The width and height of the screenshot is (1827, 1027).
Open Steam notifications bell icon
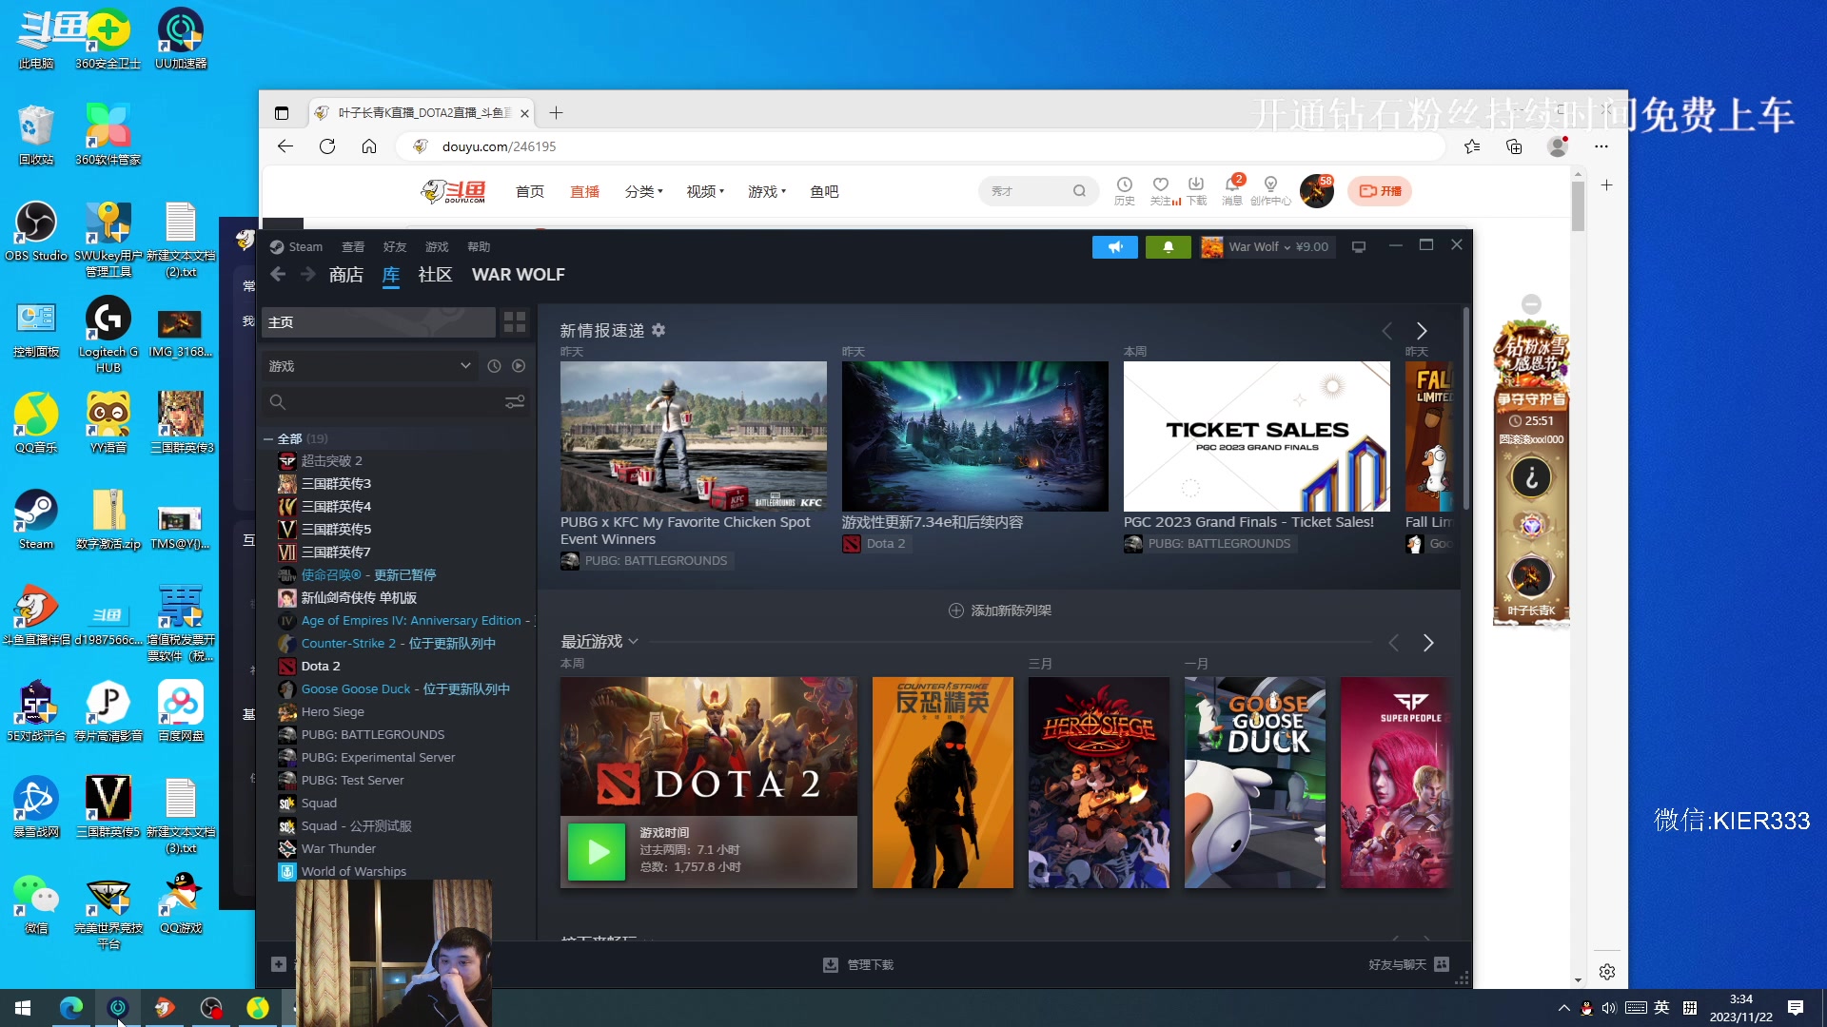pyautogui.click(x=1168, y=247)
